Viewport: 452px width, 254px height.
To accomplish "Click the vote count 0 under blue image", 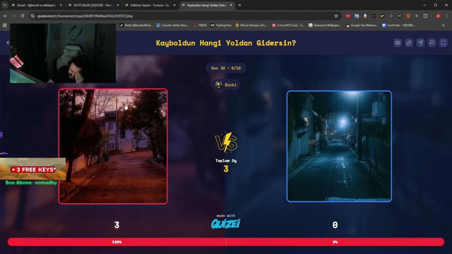I will (335, 225).
